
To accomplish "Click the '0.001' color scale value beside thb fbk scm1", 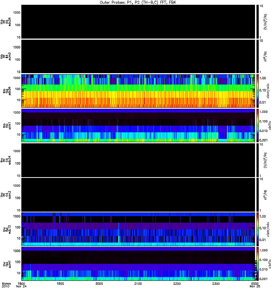I will [x=263, y=140].
